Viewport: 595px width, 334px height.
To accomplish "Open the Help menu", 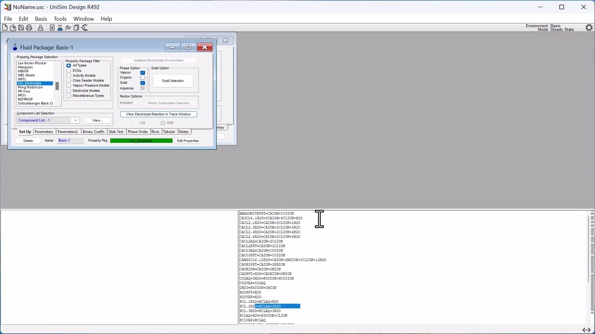I will (x=106, y=19).
